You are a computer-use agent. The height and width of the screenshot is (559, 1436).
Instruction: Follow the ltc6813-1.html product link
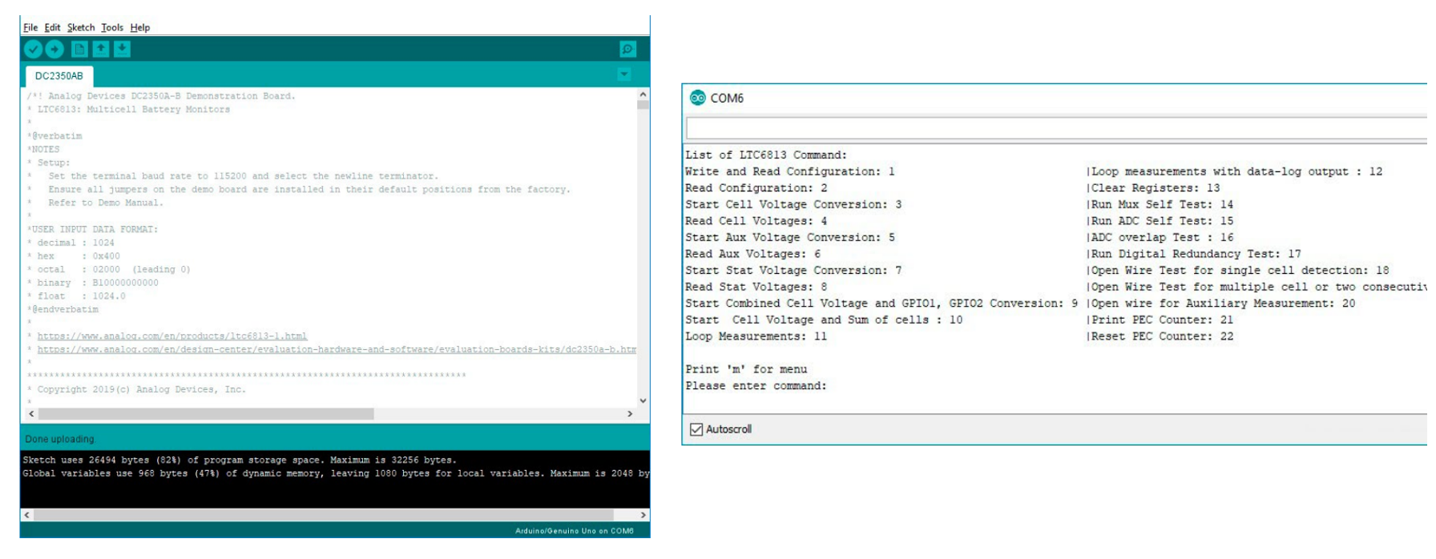click(171, 336)
